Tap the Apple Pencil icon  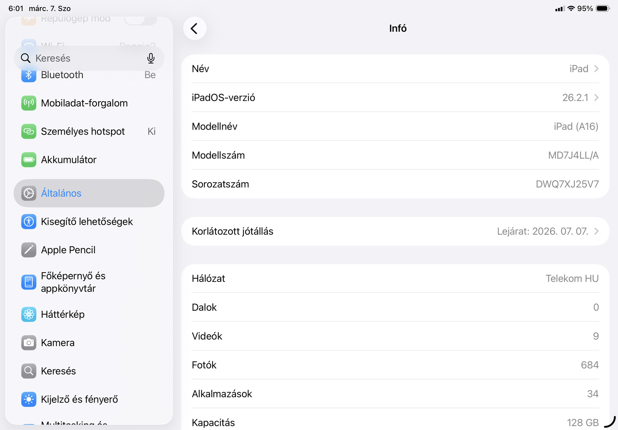pos(28,250)
